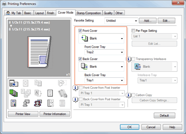
Task: Open Help
Action: pyautogui.click(x=172, y=127)
